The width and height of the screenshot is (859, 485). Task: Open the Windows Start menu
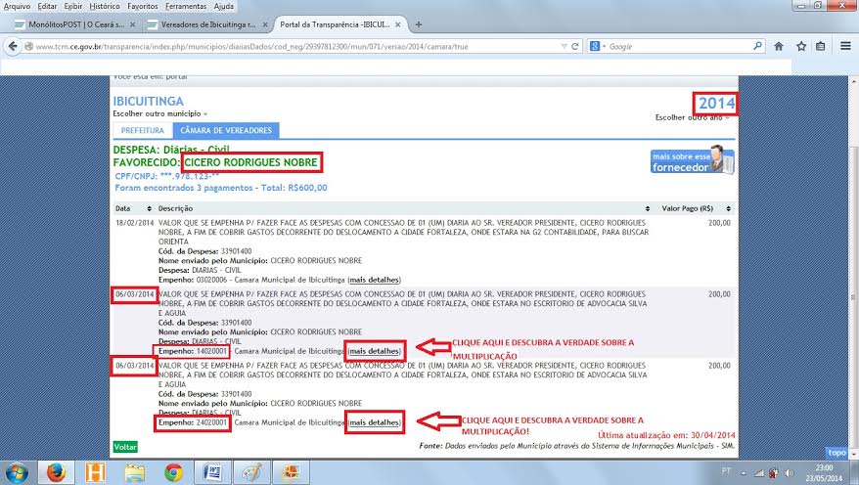pos(18,471)
